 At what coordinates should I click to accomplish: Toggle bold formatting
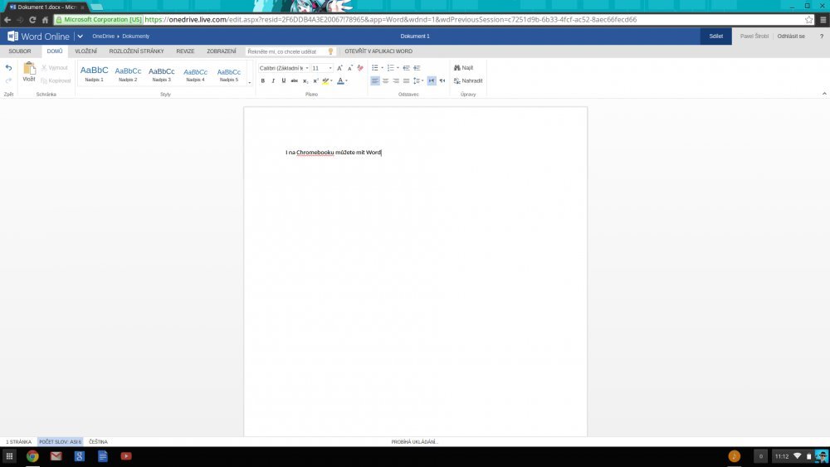(262, 80)
